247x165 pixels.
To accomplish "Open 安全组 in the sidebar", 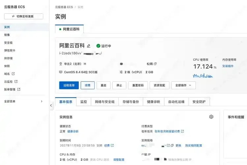I will point(8,43).
